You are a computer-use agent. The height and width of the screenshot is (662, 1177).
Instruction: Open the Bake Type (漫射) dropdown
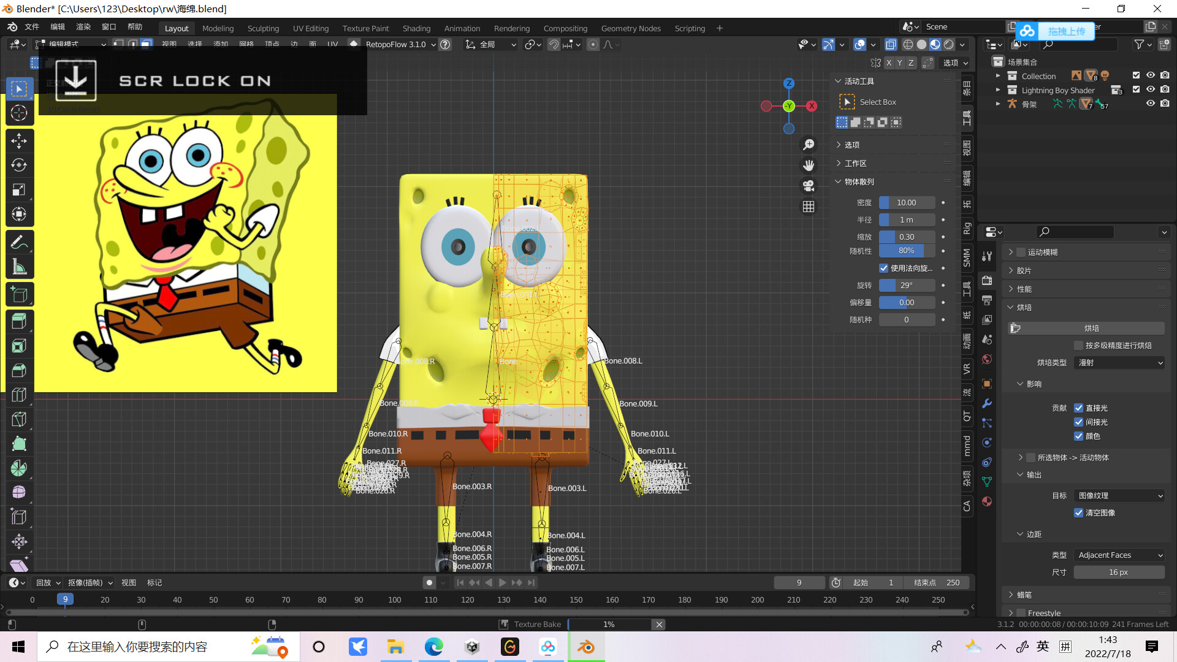[1119, 363]
